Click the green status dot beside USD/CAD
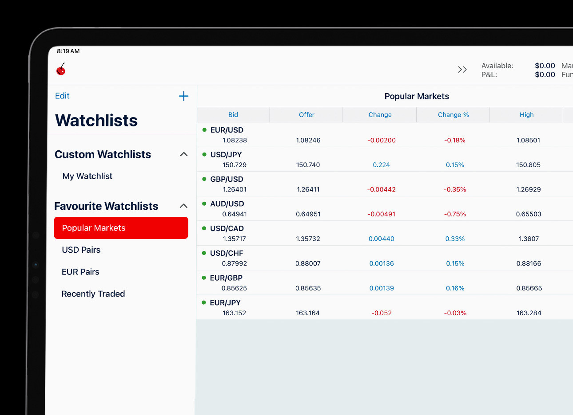Screen dimensions: 573x415 [203, 228]
